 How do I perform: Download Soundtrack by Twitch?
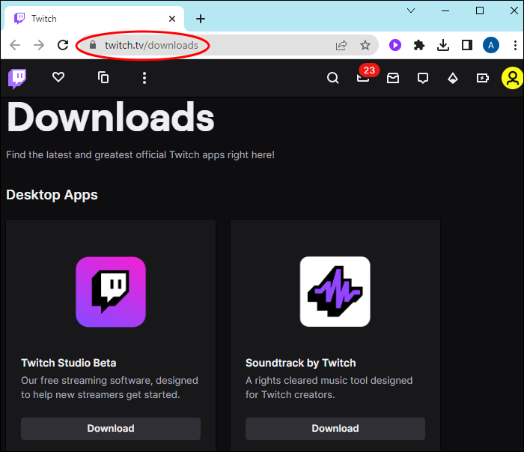pyautogui.click(x=335, y=428)
